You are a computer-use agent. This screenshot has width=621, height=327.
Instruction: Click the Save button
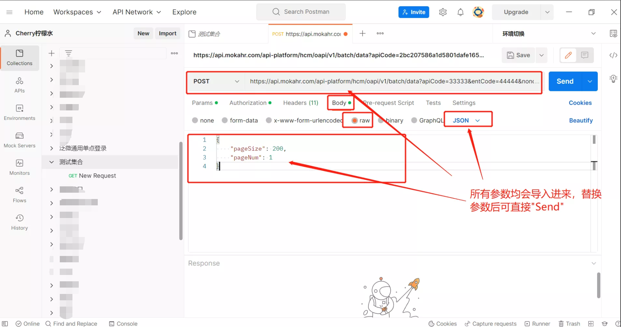click(x=518, y=55)
